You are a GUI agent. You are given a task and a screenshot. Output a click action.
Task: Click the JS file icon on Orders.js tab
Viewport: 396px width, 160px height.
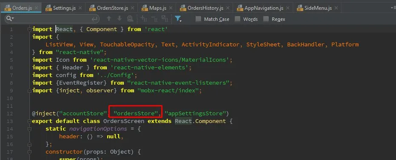coord(8,8)
